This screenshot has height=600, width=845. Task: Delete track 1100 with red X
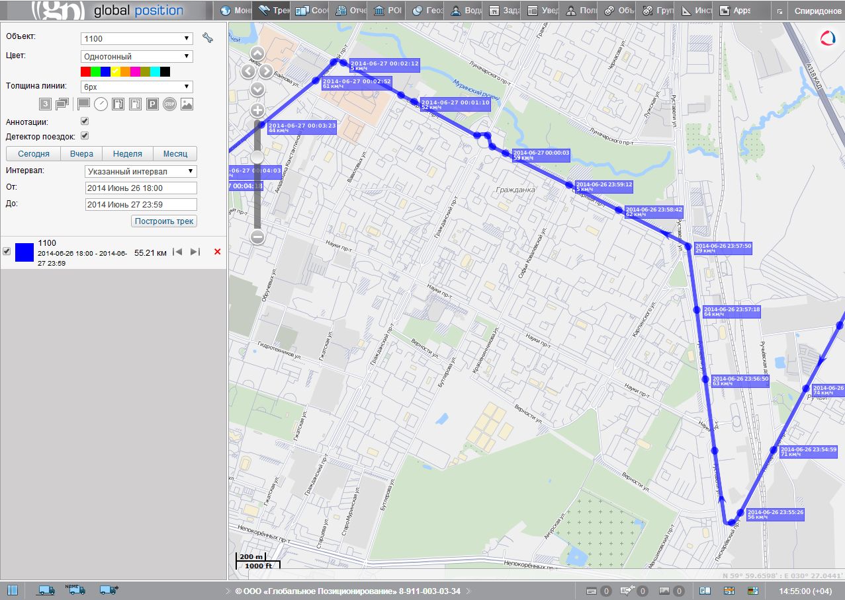pyautogui.click(x=218, y=252)
